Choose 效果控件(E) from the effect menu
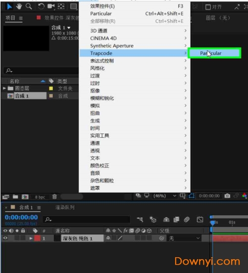 (x=135, y=6)
